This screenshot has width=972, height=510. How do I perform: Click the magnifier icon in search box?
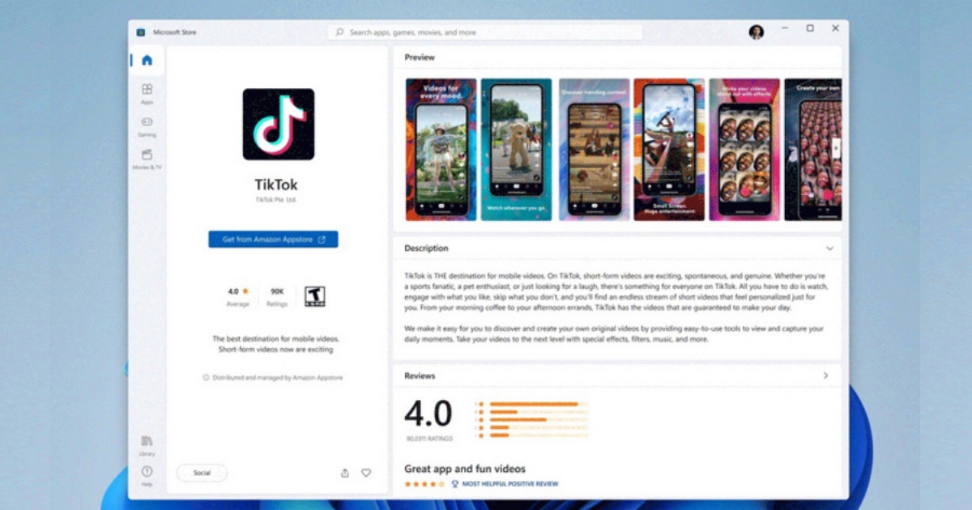click(339, 32)
